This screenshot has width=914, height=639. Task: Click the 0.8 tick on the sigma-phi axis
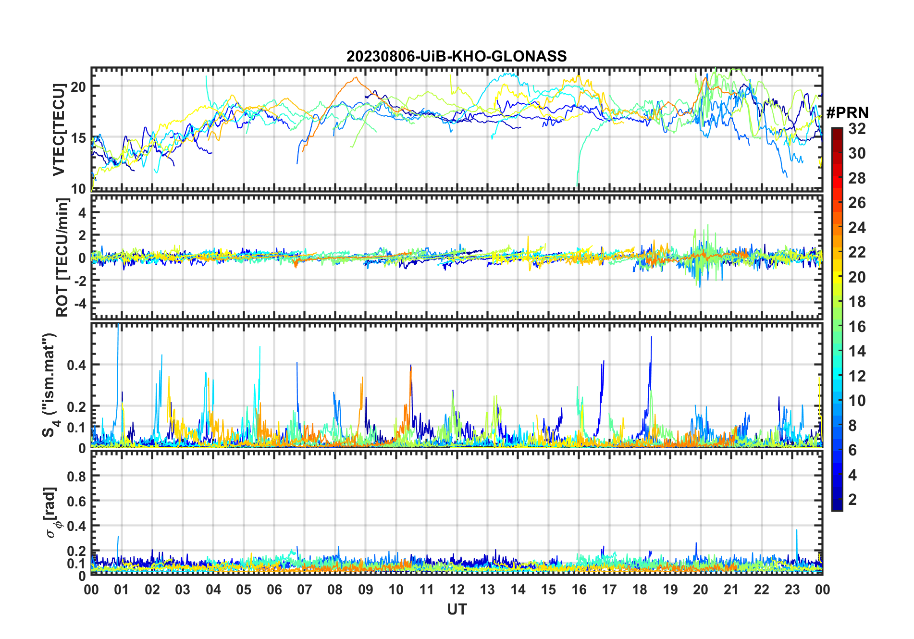[x=76, y=477]
